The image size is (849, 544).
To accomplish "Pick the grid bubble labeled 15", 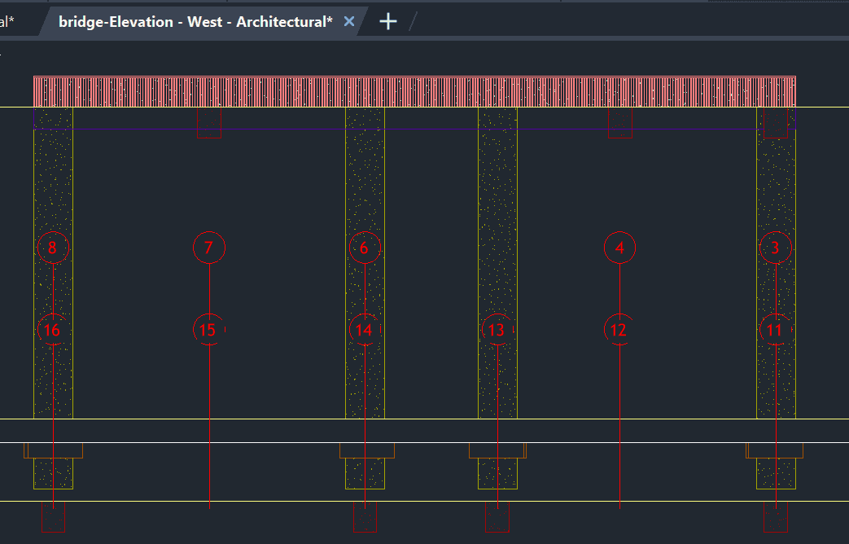I will click(x=209, y=330).
